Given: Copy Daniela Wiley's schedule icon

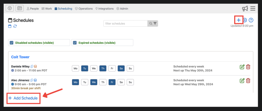Looking at the screenshot, I should [32, 66].
